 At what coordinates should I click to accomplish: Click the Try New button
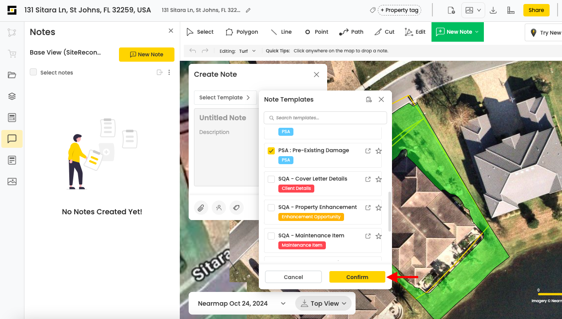[544, 32]
